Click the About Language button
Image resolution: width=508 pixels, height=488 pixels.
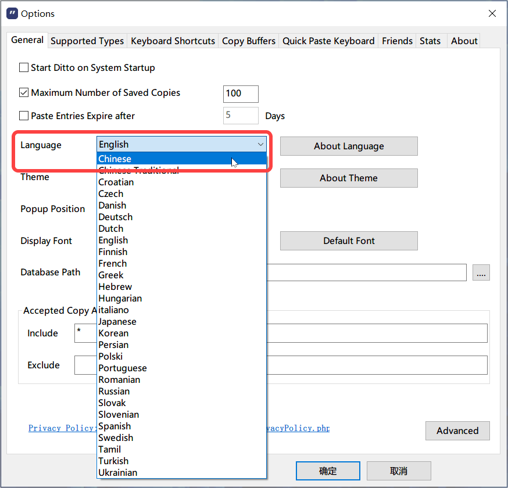[x=349, y=146]
